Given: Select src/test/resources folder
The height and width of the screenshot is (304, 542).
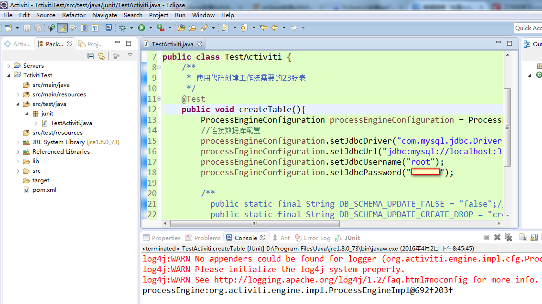Looking at the screenshot, I should click(x=57, y=133).
